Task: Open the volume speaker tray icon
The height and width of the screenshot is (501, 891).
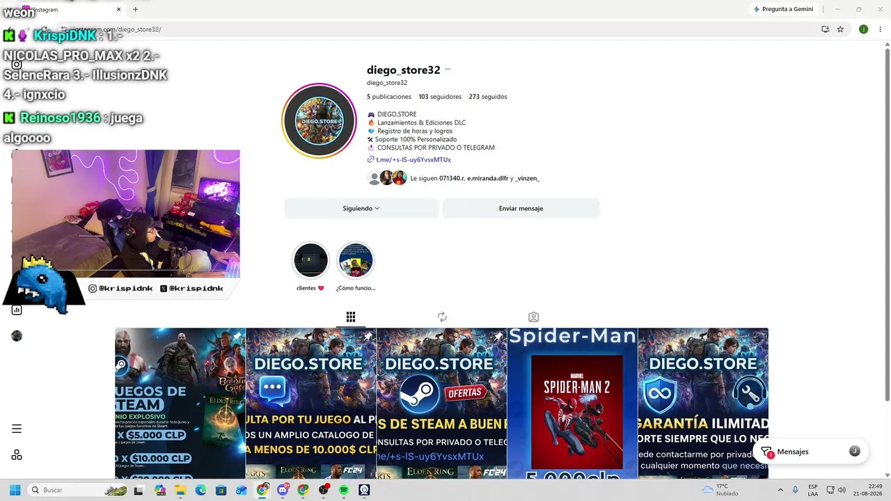Action: [x=842, y=490]
